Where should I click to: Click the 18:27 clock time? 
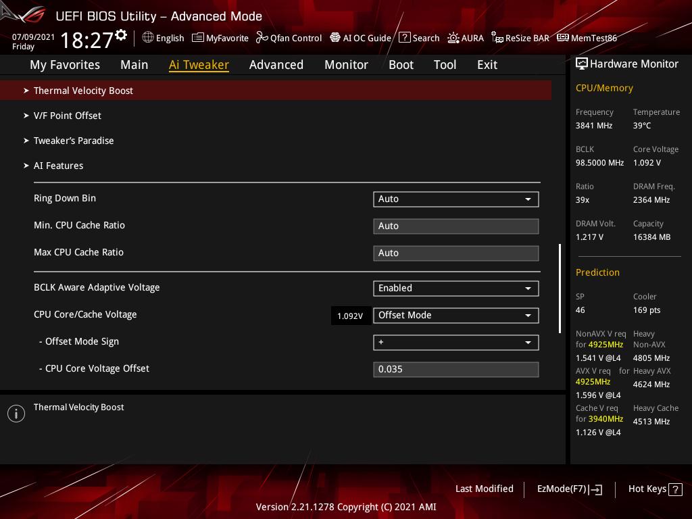point(87,40)
